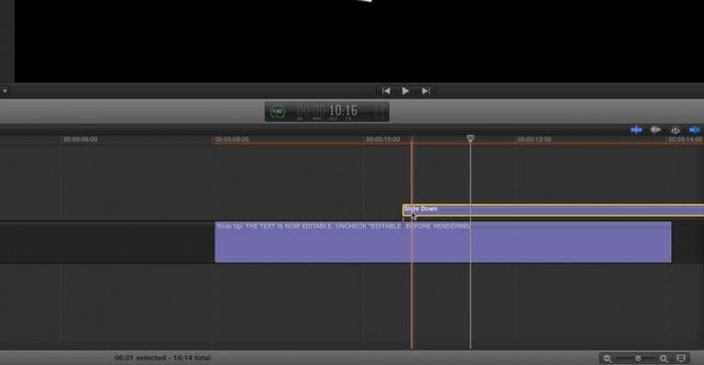Click the green background-render indicator in the dashboard
The image size is (704, 365).
[278, 112]
